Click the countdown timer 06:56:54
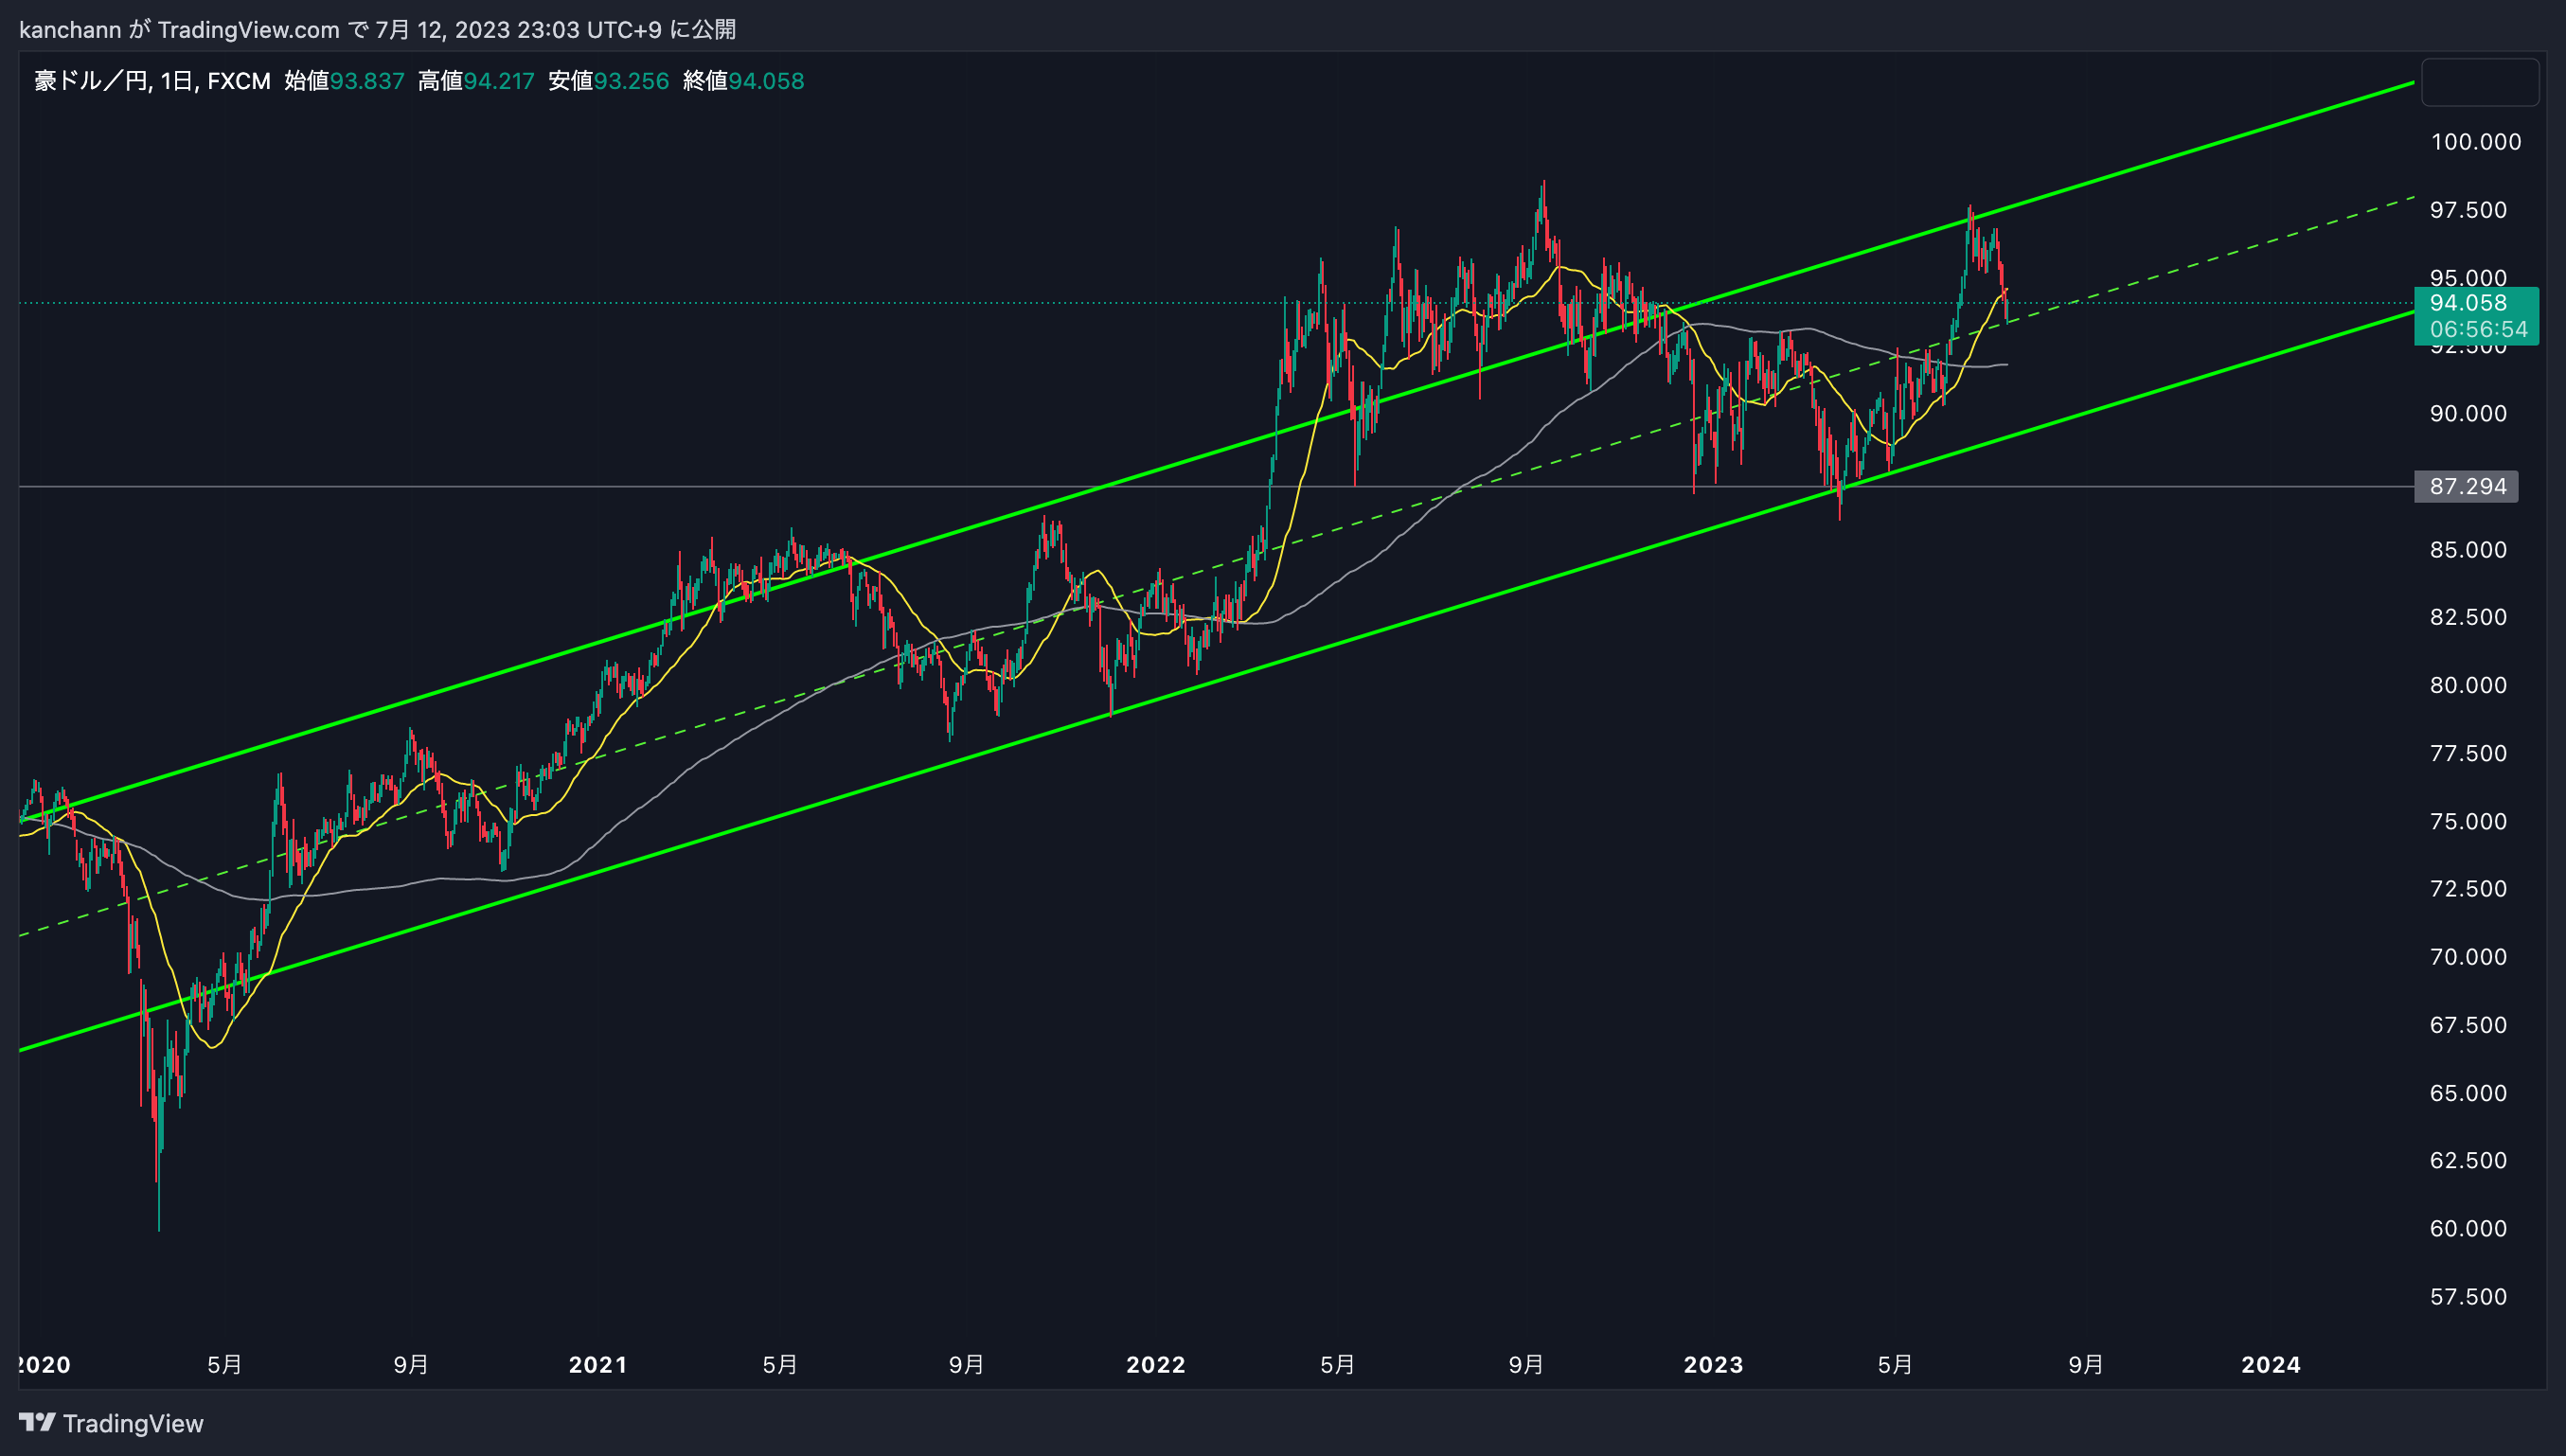This screenshot has height=1456, width=2566. (x=2478, y=329)
